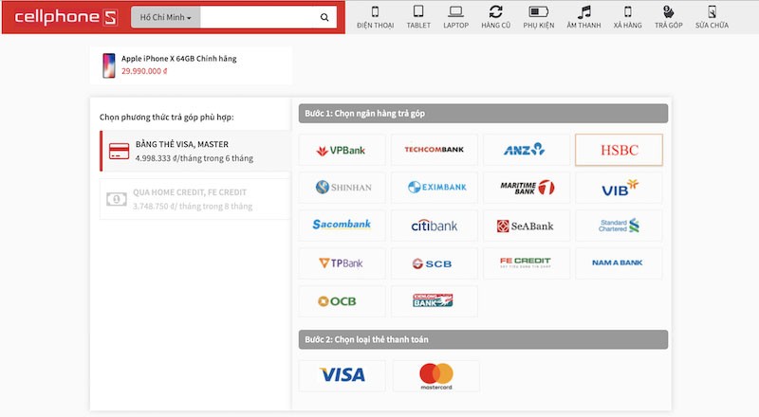
Task: Open the Hồ Chí Minh city dropdown
Action: pyautogui.click(x=165, y=17)
